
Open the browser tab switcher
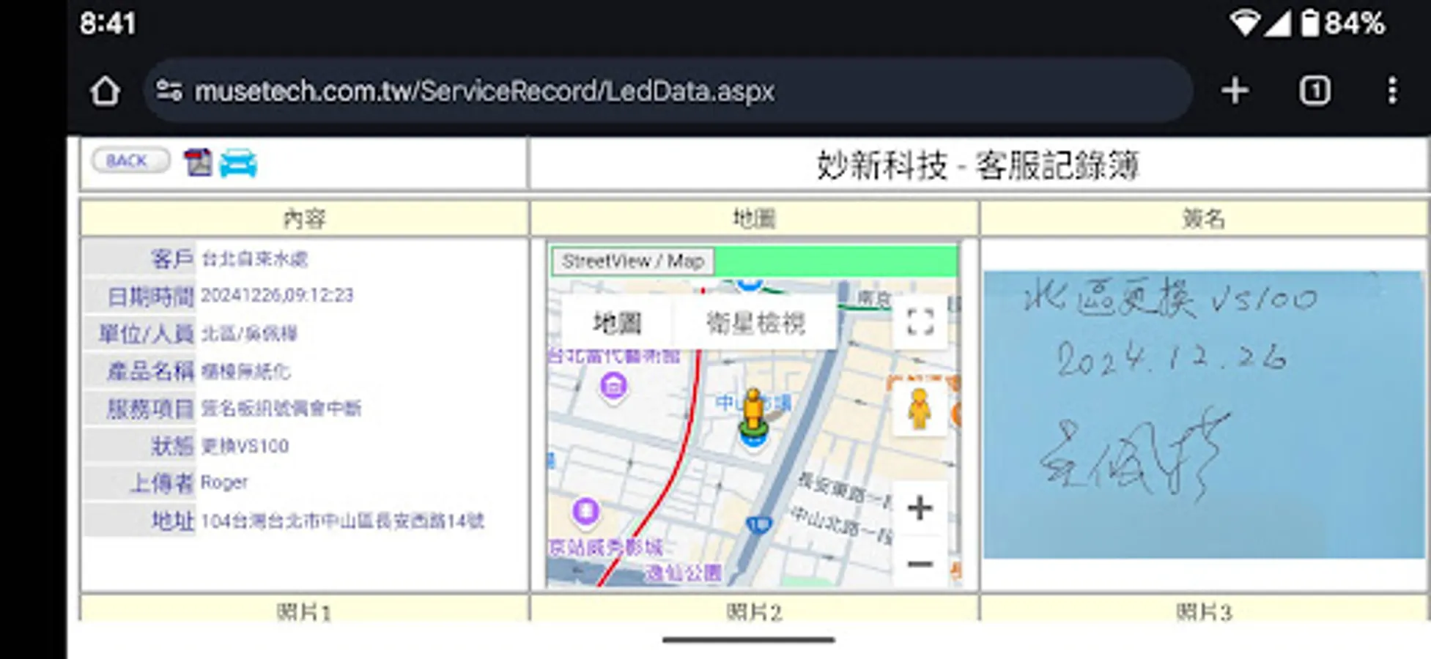coord(1315,90)
